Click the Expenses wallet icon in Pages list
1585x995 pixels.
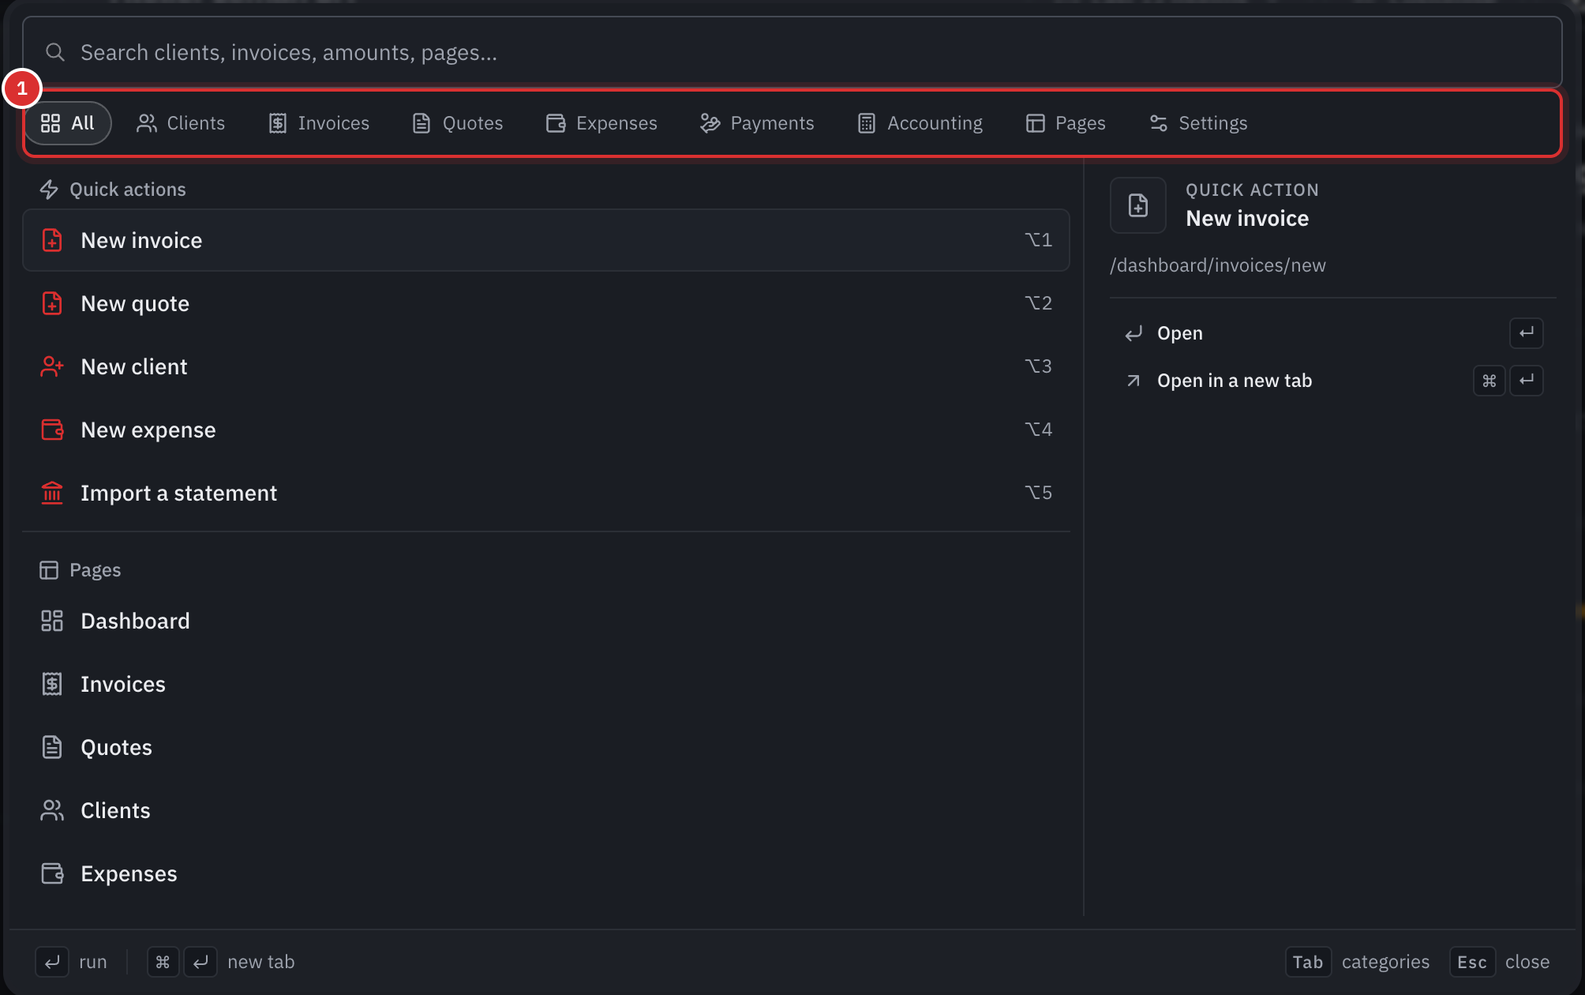click(52, 873)
